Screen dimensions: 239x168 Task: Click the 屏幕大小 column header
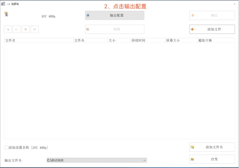pos(181,40)
